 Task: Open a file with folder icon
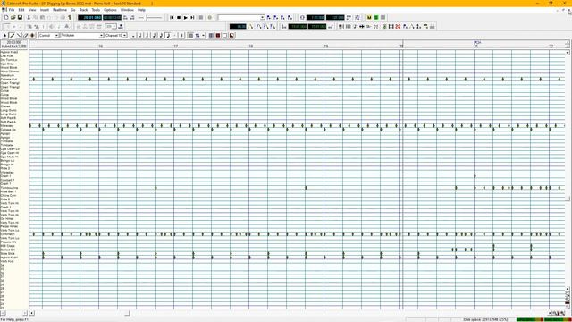pos(13,18)
